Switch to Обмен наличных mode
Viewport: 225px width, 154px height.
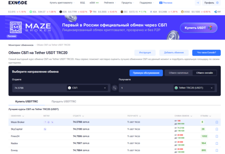pyautogui.click(x=179, y=73)
